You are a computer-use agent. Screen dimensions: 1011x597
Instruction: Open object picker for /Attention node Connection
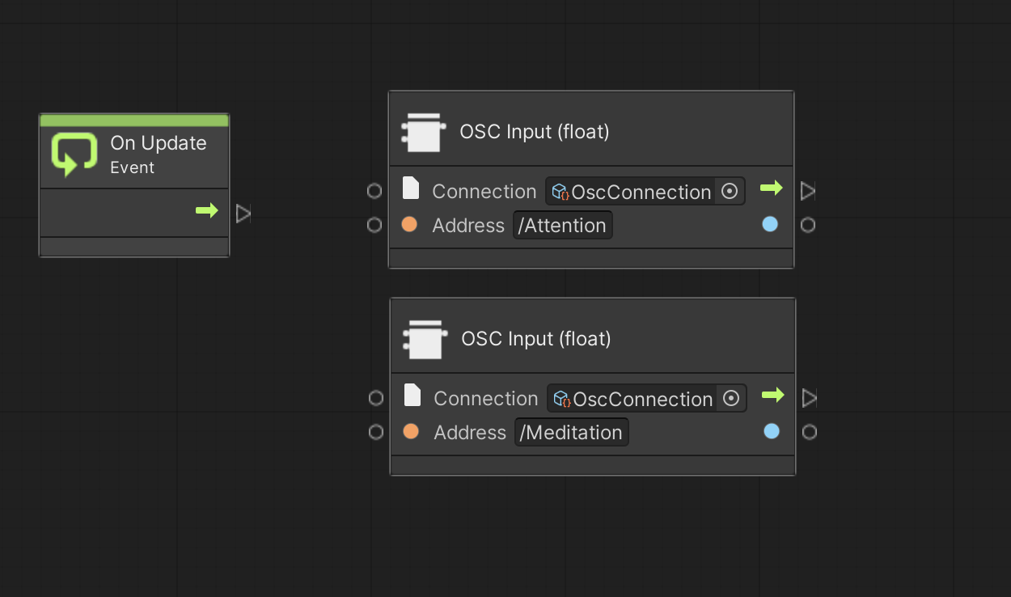click(x=730, y=192)
